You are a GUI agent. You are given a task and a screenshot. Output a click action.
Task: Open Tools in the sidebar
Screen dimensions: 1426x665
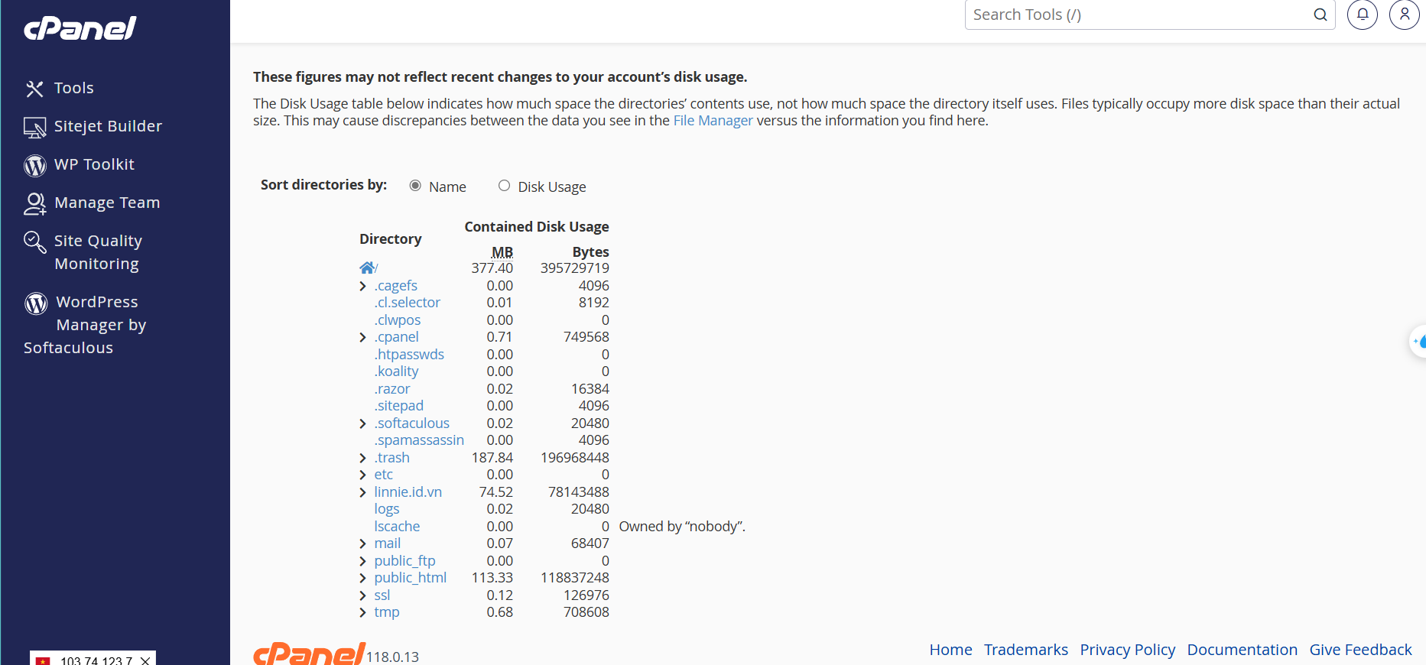point(74,88)
